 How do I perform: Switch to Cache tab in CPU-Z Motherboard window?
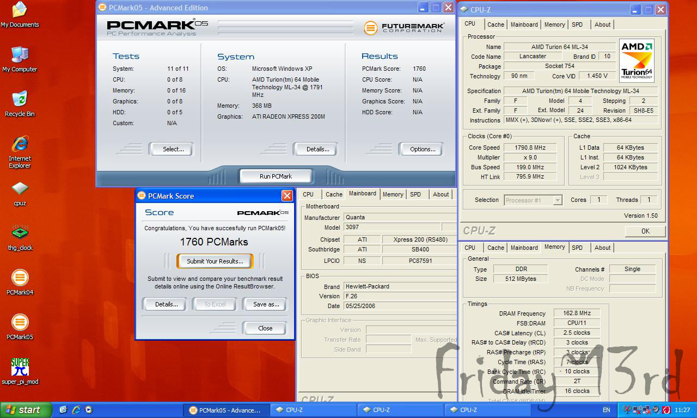coord(334,194)
